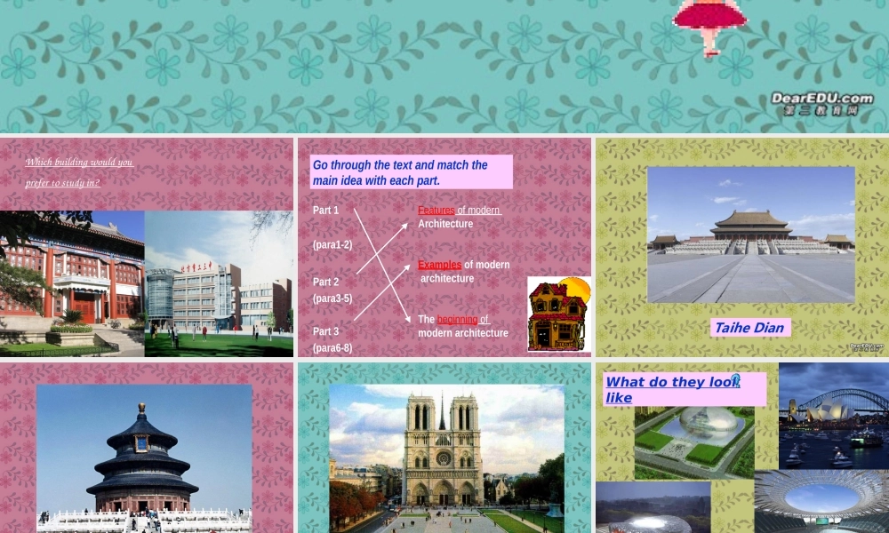This screenshot has width=889, height=533.
Task: Click the 'Which building would you' heading
Action: 79,162
